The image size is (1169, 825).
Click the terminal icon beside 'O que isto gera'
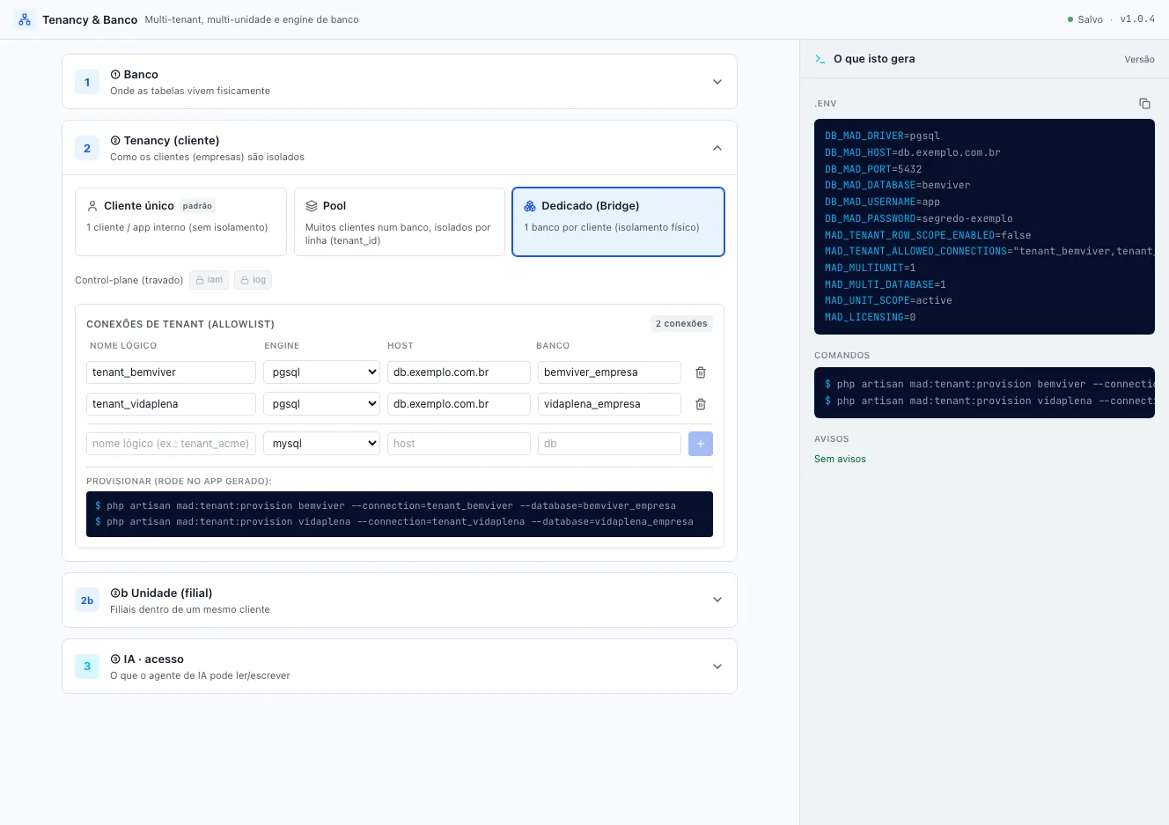(x=820, y=59)
